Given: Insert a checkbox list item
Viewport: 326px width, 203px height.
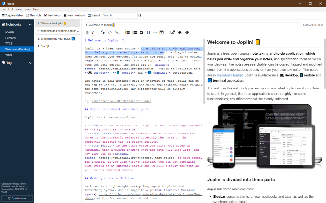Looking at the screenshot, I should (x=142, y=32).
